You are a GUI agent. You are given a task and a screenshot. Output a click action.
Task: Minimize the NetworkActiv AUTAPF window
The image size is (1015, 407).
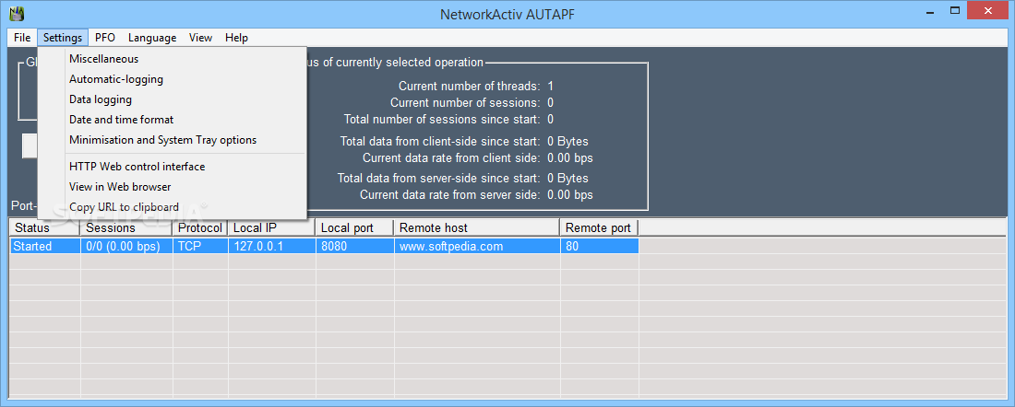[x=929, y=12]
